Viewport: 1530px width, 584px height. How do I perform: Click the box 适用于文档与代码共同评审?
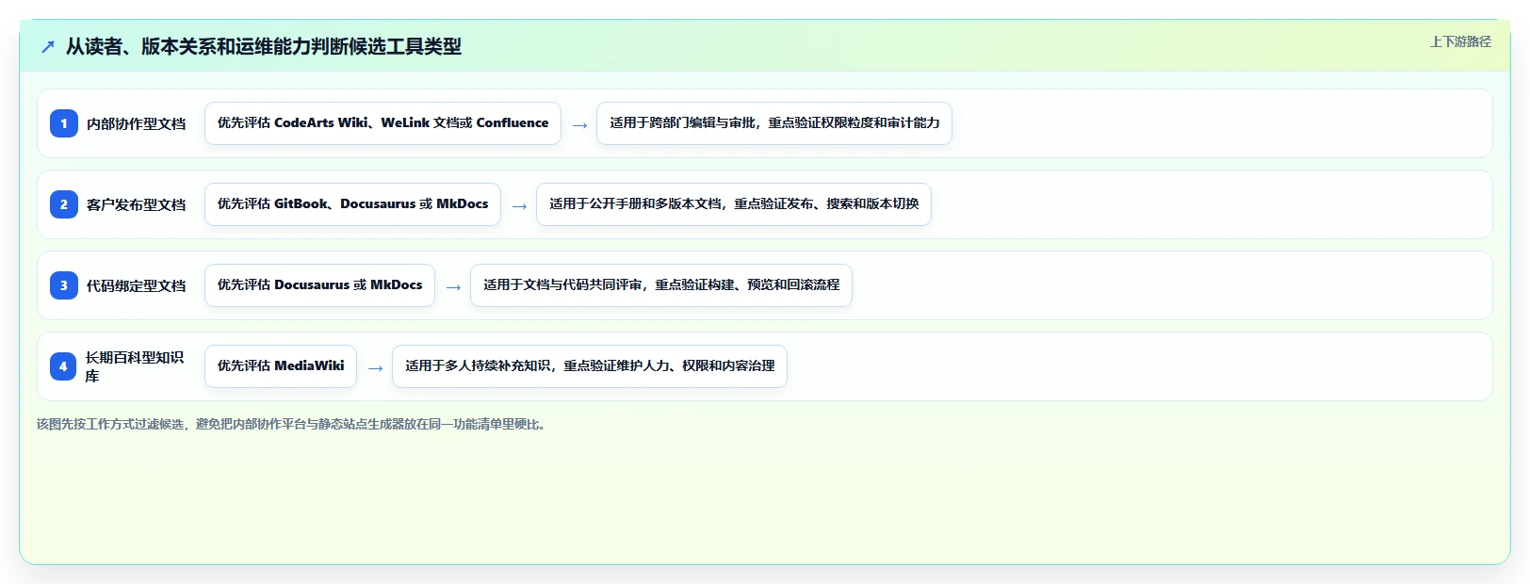click(661, 285)
